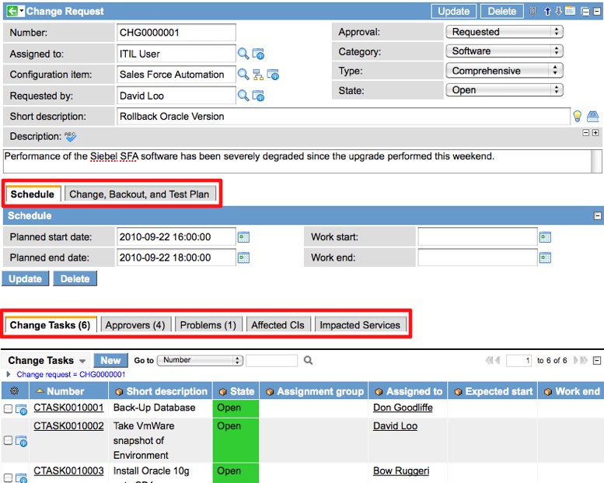Viewport: 604px width, 483px height.
Task: Open calendar picker for Work end
Action: point(545,257)
